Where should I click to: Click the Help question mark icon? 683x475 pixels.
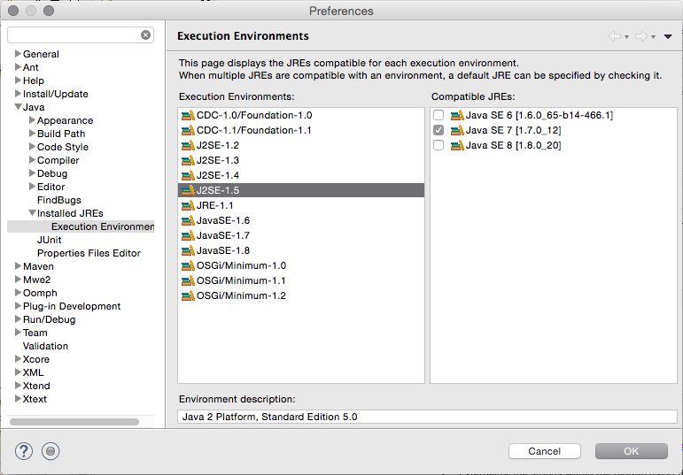coord(24,451)
